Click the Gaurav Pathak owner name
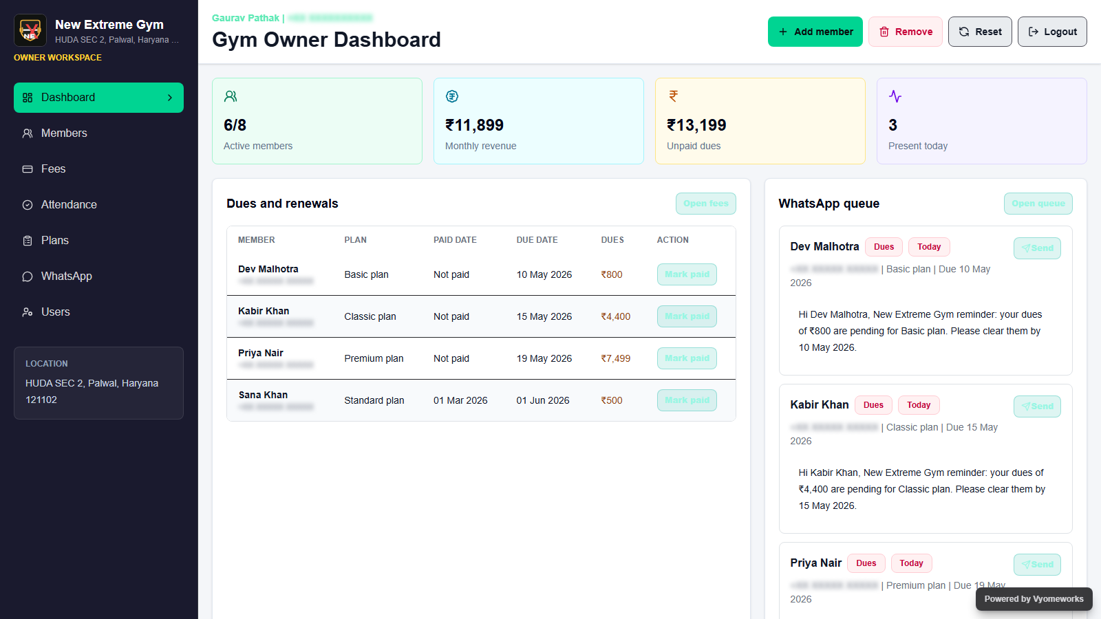Image resolution: width=1101 pixels, height=619 pixels. coord(246,18)
